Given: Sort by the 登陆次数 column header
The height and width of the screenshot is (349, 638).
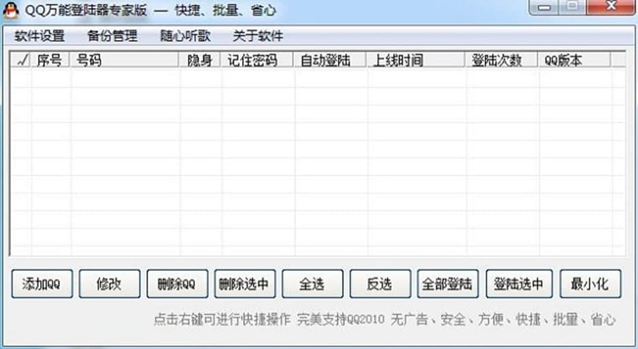Looking at the screenshot, I should [x=502, y=60].
